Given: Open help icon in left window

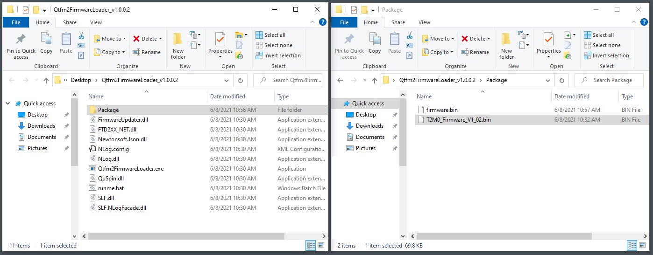Looking at the screenshot, I should click(x=322, y=22).
